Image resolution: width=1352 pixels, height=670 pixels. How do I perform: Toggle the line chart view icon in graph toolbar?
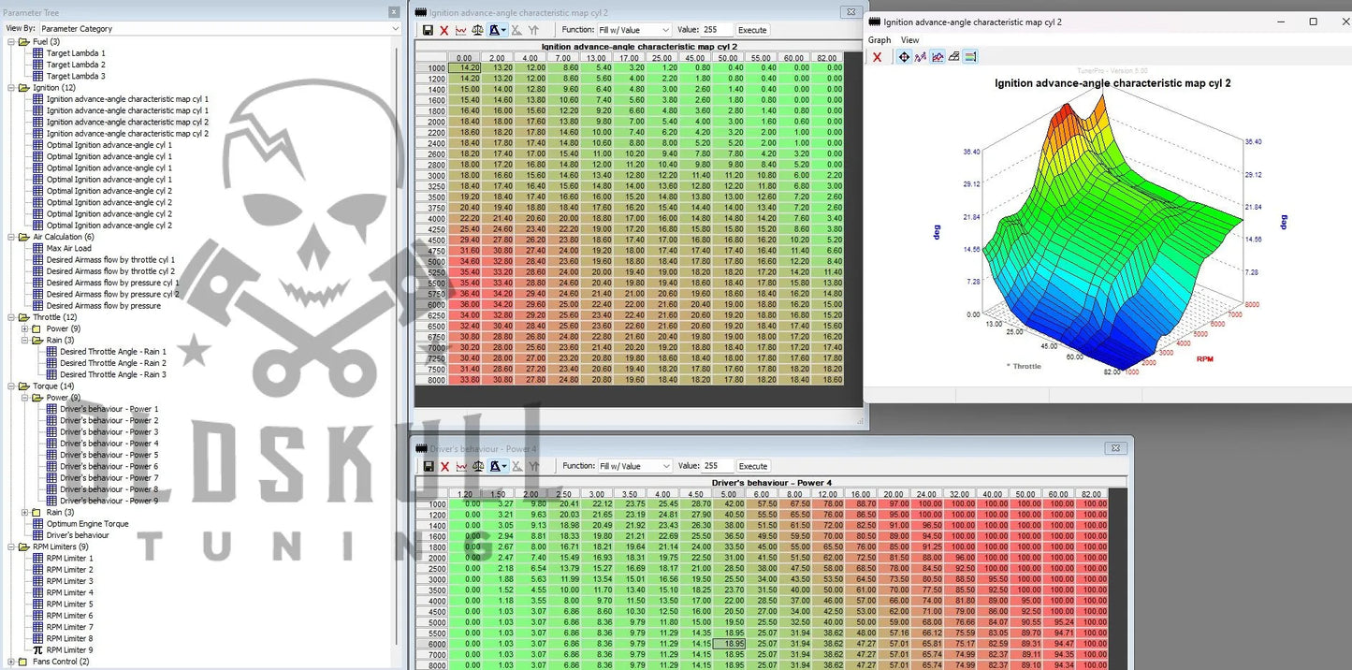[x=938, y=57]
